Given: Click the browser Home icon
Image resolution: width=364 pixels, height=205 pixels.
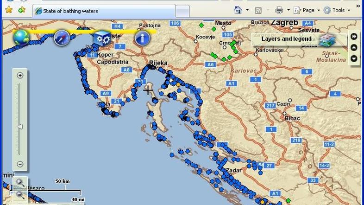Looking at the screenshot, I should point(238,10).
